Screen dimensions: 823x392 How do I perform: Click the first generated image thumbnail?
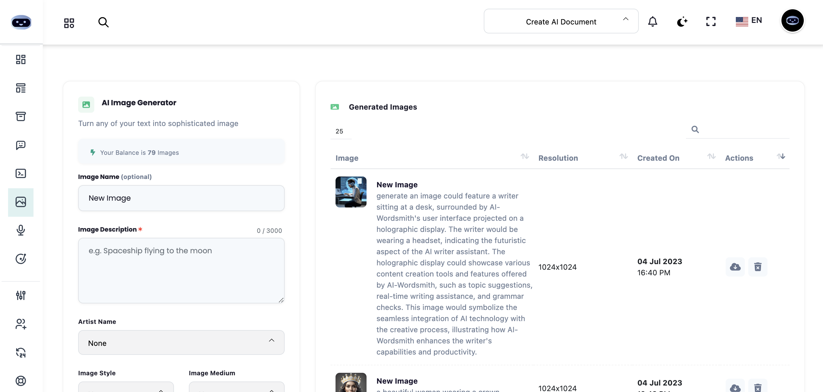point(351,191)
